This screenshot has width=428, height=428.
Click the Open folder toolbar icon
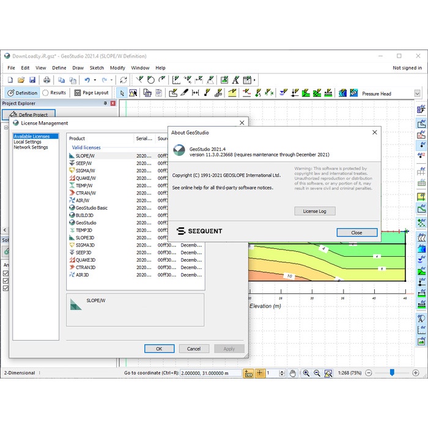click(x=21, y=80)
